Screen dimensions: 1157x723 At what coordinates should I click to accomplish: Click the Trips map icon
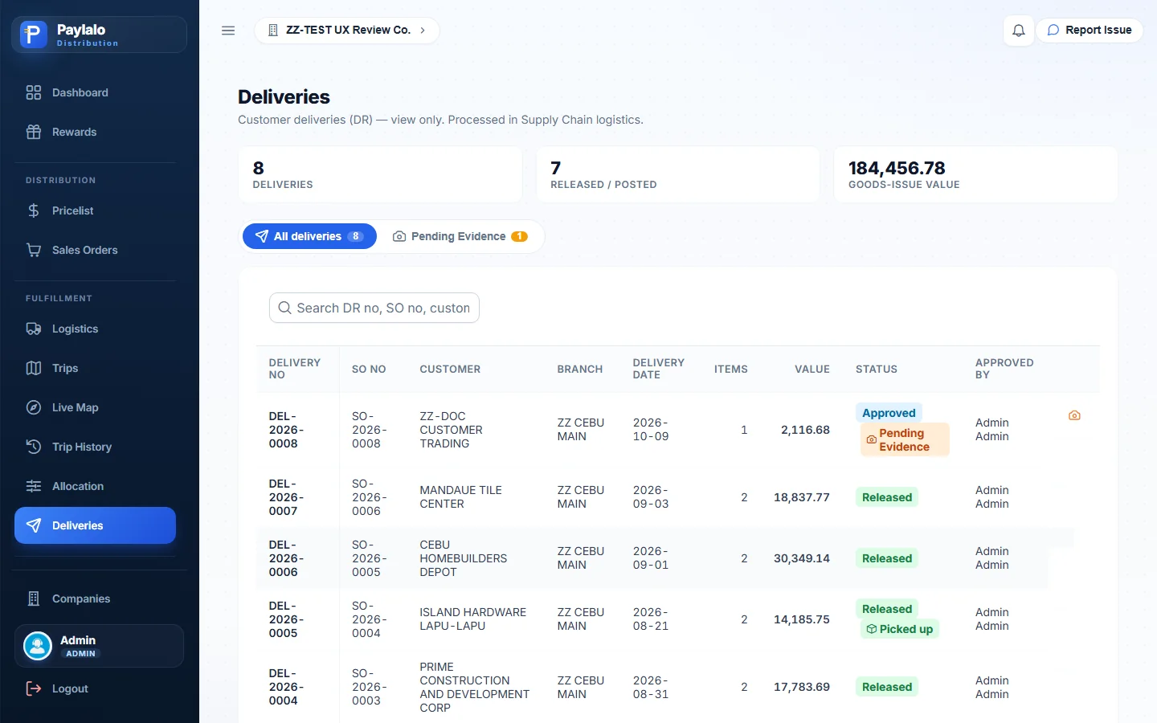tap(34, 368)
